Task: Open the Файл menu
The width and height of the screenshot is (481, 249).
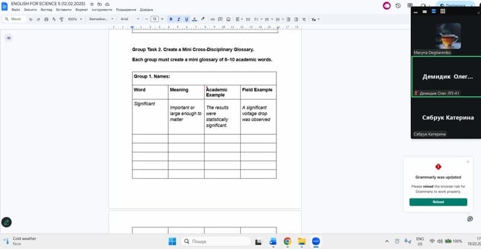Action: 15,10
